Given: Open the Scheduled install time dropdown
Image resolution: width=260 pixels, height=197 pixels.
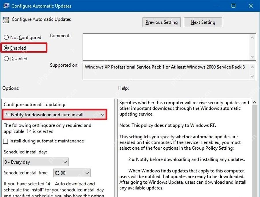Looking at the screenshot, I should tap(72, 173).
